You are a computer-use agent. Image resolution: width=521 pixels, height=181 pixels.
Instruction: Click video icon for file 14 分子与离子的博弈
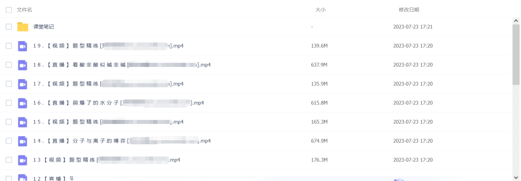click(x=22, y=141)
